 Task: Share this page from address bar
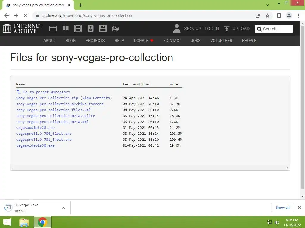click(258, 15)
